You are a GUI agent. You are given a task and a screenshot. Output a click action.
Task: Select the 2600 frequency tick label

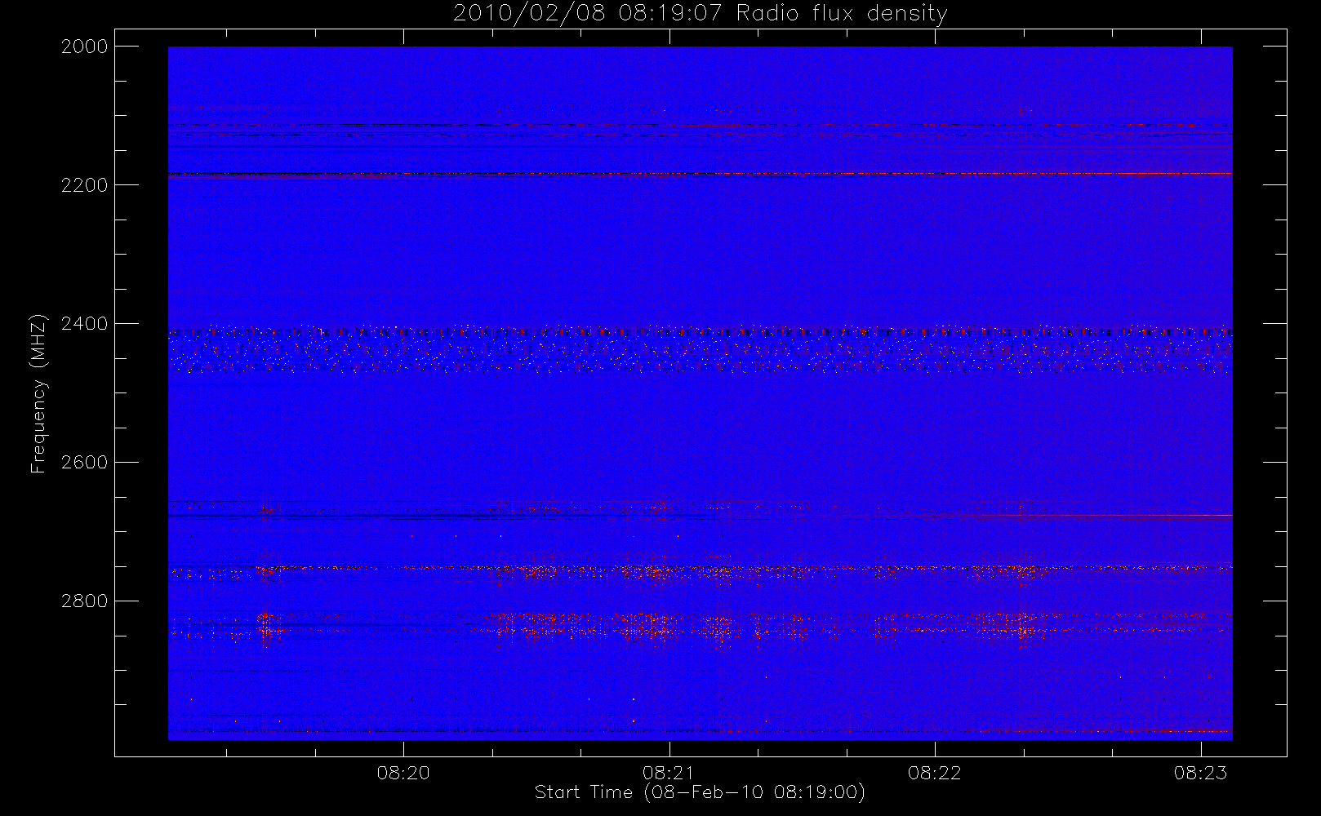coord(85,463)
